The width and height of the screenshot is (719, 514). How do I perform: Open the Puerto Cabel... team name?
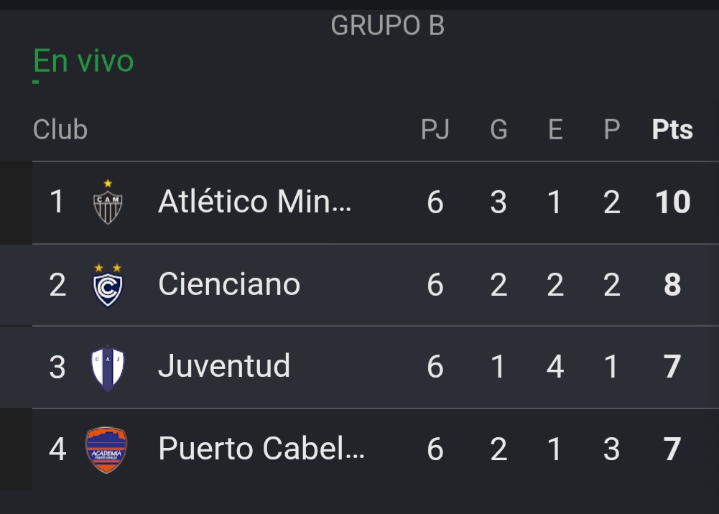pos(261,448)
